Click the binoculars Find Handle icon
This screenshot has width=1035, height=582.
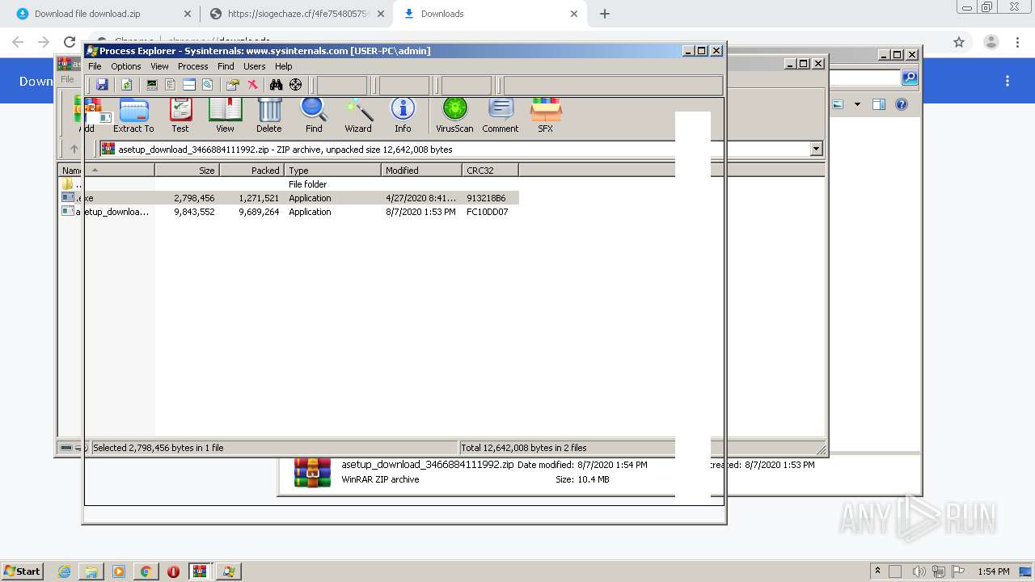click(x=276, y=84)
